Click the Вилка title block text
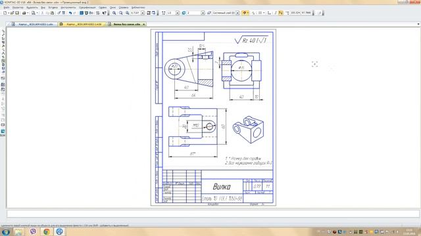 [222, 186]
